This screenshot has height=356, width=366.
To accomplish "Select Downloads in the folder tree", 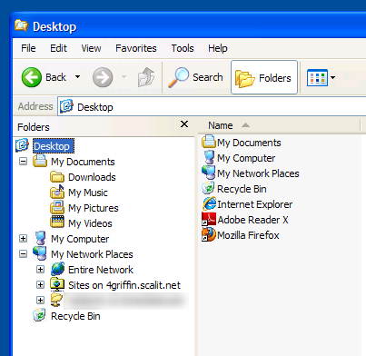I will (x=92, y=177).
